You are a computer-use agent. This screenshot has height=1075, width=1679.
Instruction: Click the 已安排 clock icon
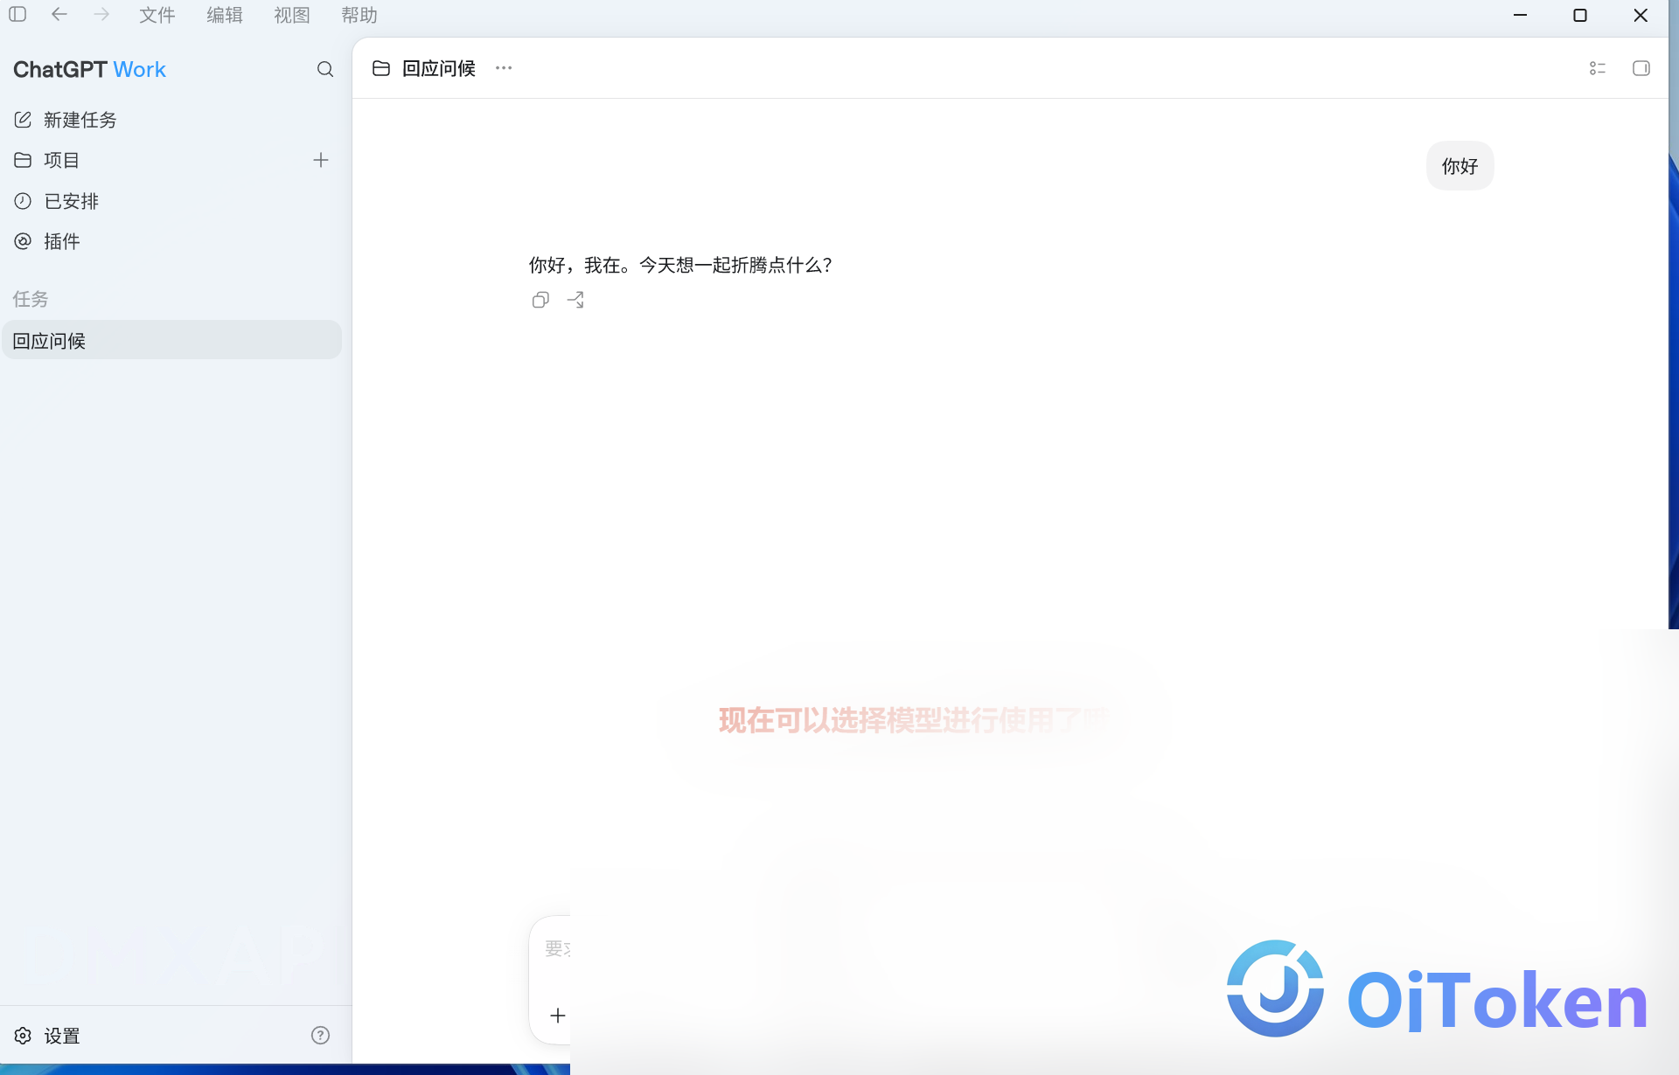click(x=23, y=201)
